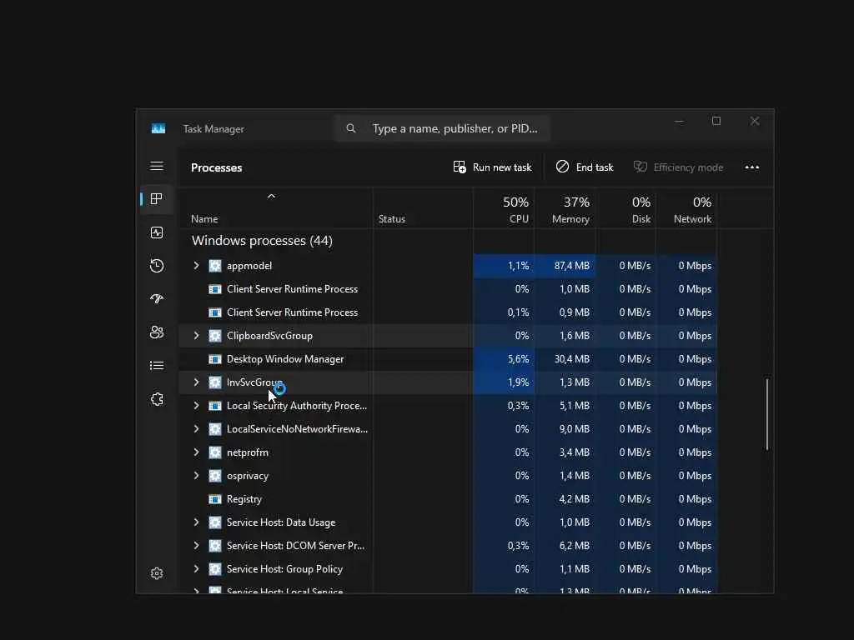Viewport: 854px width, 640px height.
Task: Sort by the CPU column header
Action: pos(504,208)
